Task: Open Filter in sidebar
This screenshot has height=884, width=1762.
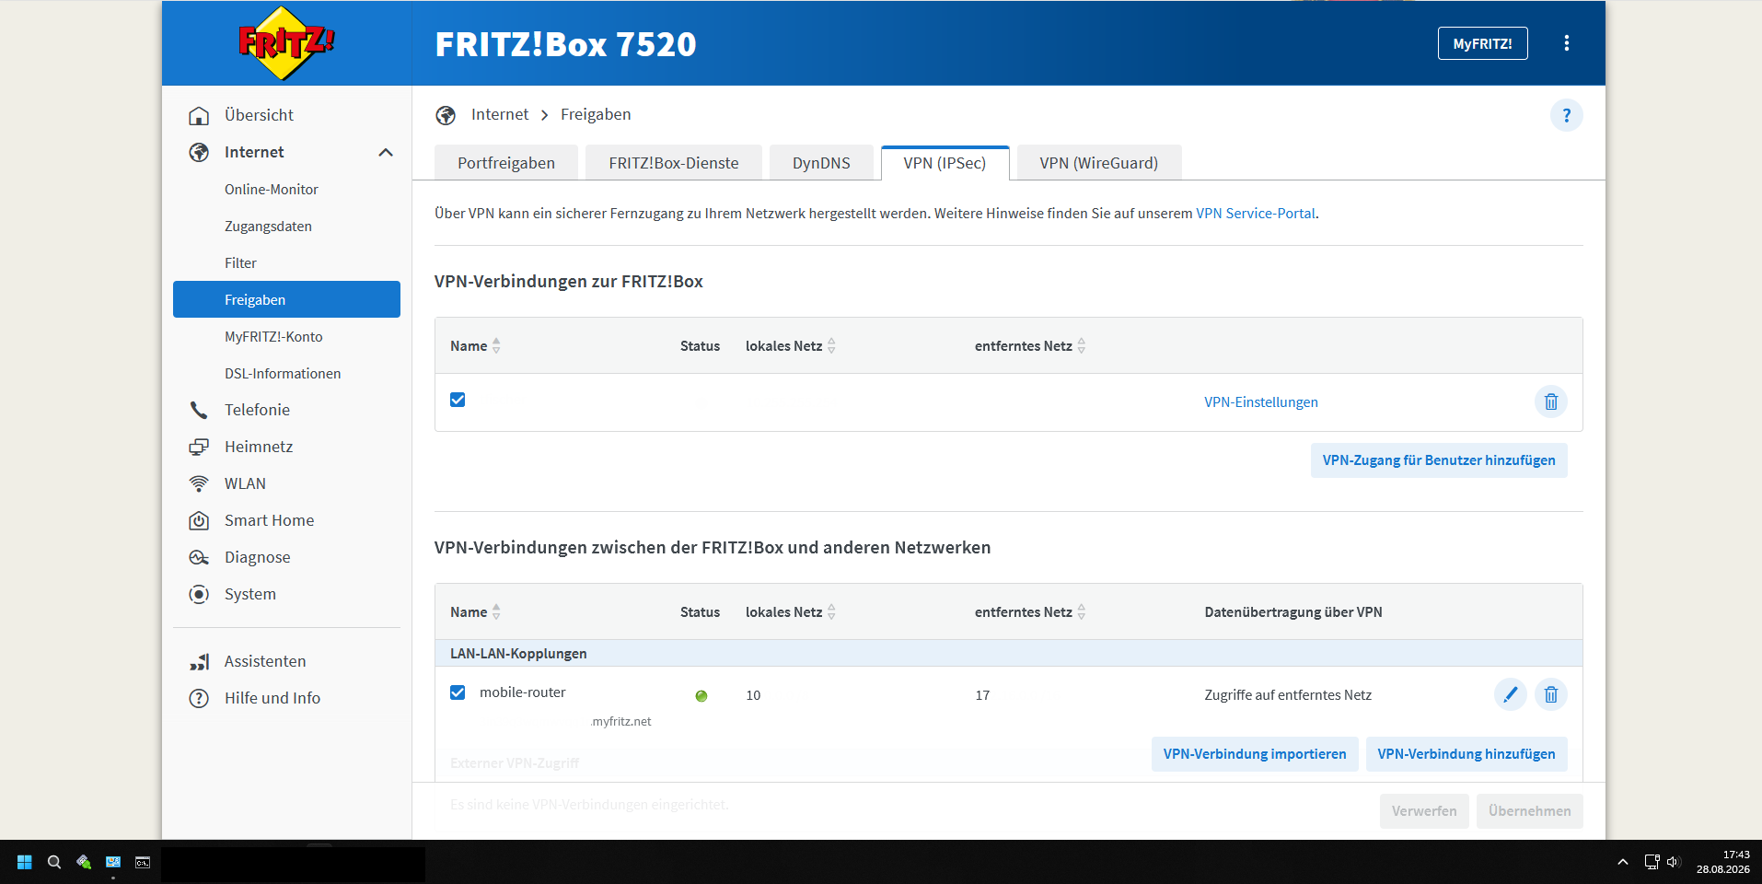Action: [286, 262]
